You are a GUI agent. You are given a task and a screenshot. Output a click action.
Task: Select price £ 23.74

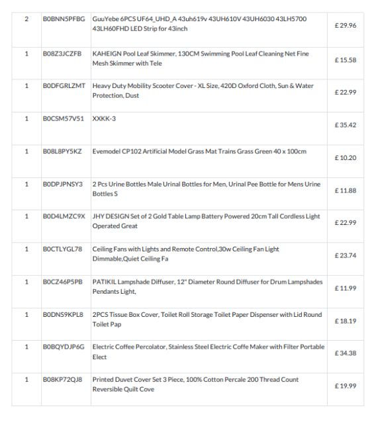346,255
